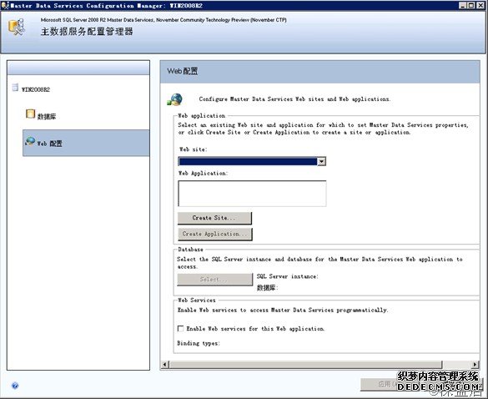Click the Master Data Services header icon
The width and height of the screenshot is (488, 399).
click(17, 27)
